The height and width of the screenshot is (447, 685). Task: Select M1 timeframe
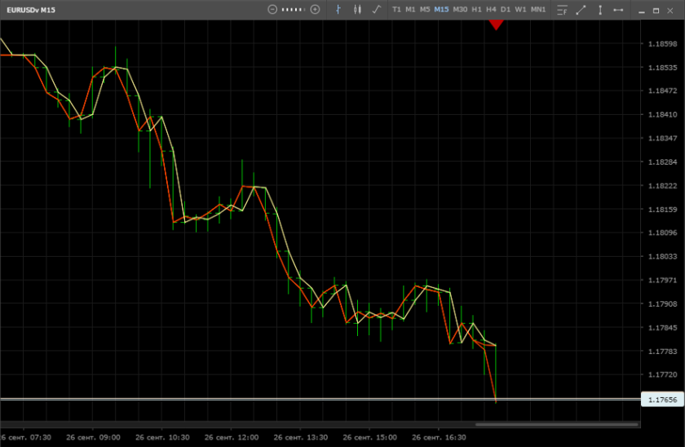point(410,10)
